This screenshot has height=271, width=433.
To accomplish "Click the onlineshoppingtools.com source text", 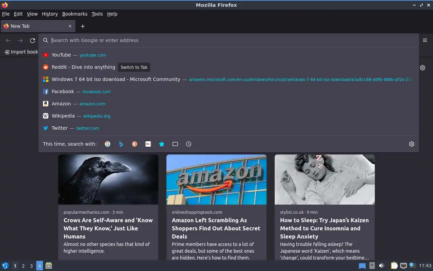I will [197, 212].
